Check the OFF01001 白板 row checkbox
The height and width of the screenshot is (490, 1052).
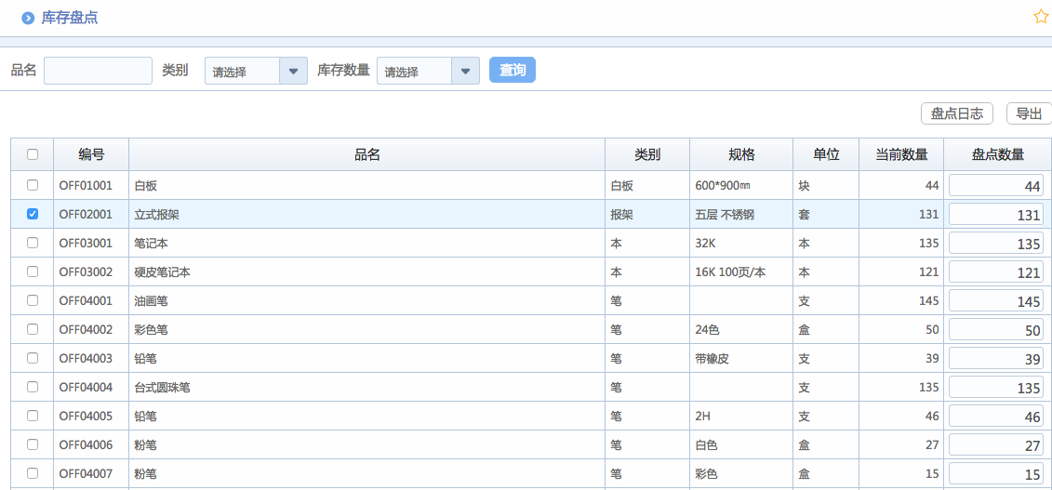[x=33, y=185]
